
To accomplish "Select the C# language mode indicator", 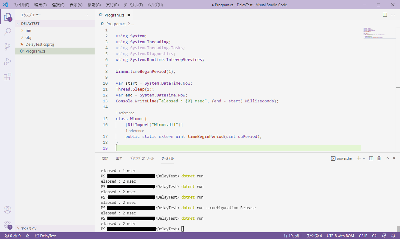I will click(x=374, y=236).
